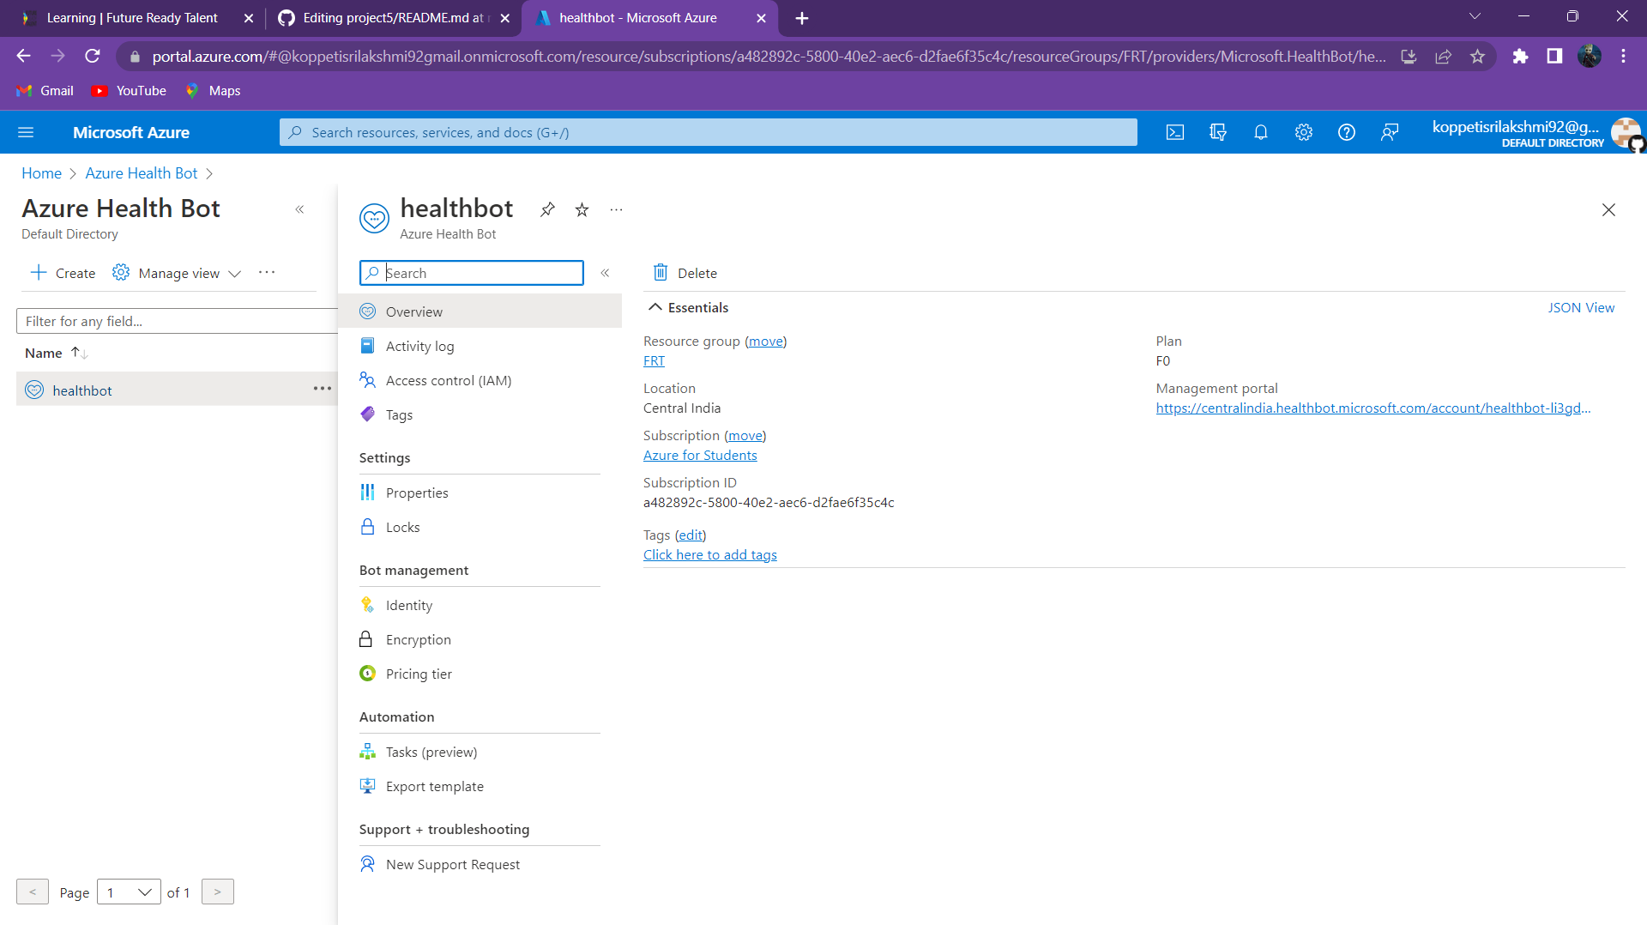This screenshot has height=925, width=1647.
Task: Delete the healthbot resource
Action: (x=684, y=273)
